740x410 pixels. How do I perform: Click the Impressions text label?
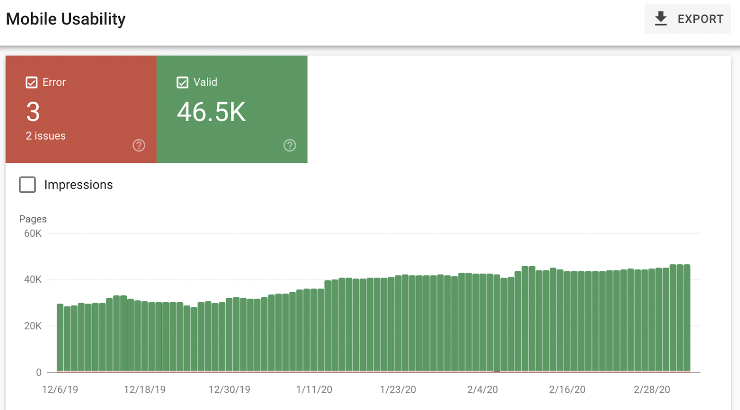(x=79, y=185)
